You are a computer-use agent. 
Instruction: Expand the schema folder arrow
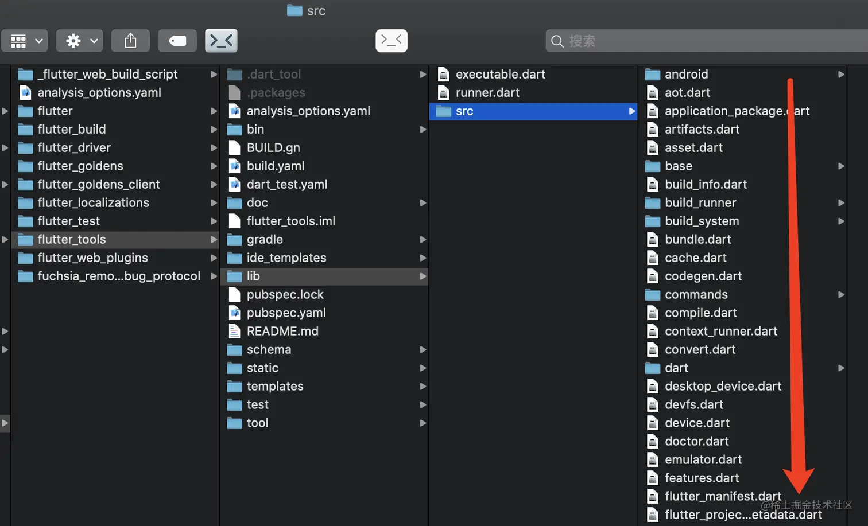click(x=423, y=350)
